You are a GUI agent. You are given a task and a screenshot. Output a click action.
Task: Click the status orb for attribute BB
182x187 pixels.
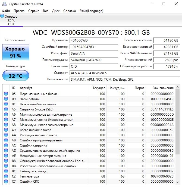[6, 166]
